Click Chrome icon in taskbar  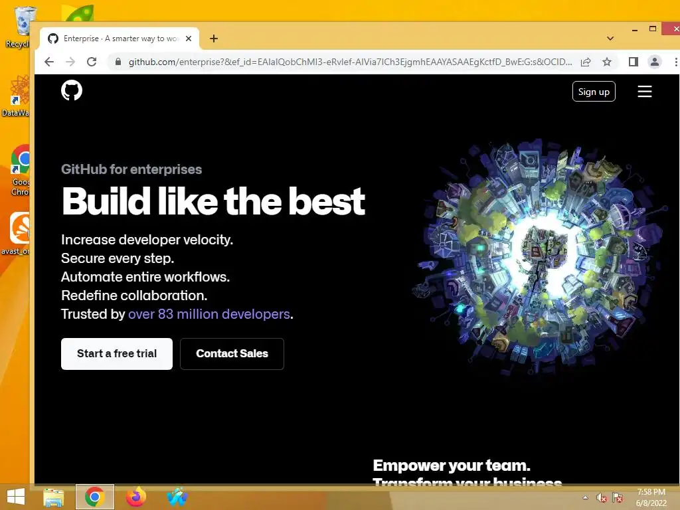click(x=95, y=497)
